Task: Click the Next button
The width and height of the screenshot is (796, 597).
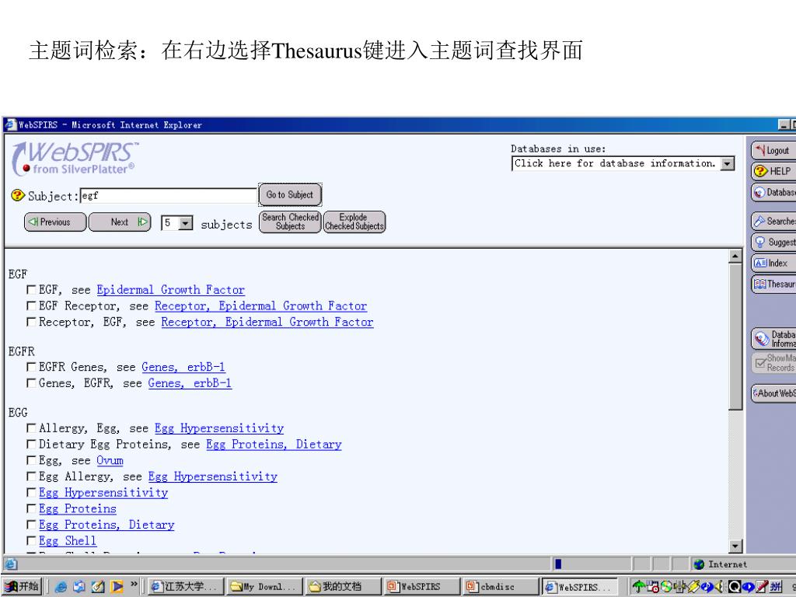Action: pos(120,222)
